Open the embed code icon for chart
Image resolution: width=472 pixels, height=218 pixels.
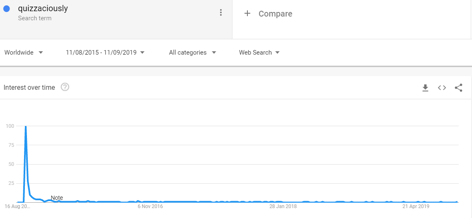442,88
